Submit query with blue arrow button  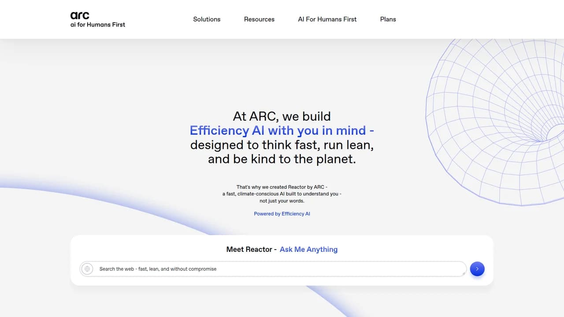pos(477,269)
